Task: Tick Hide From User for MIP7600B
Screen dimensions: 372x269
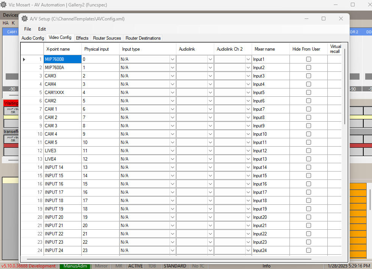Action: point(308,59)
